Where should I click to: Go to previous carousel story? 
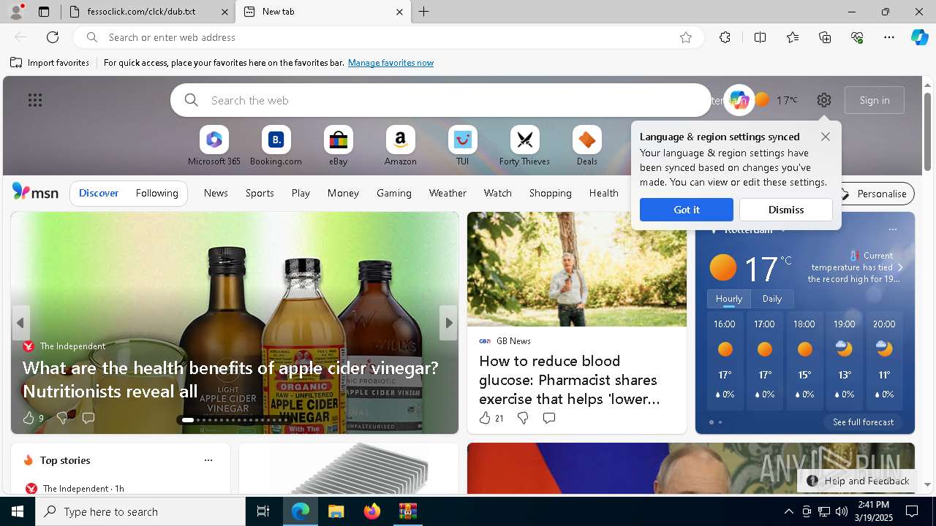click(x=20, y=323)
